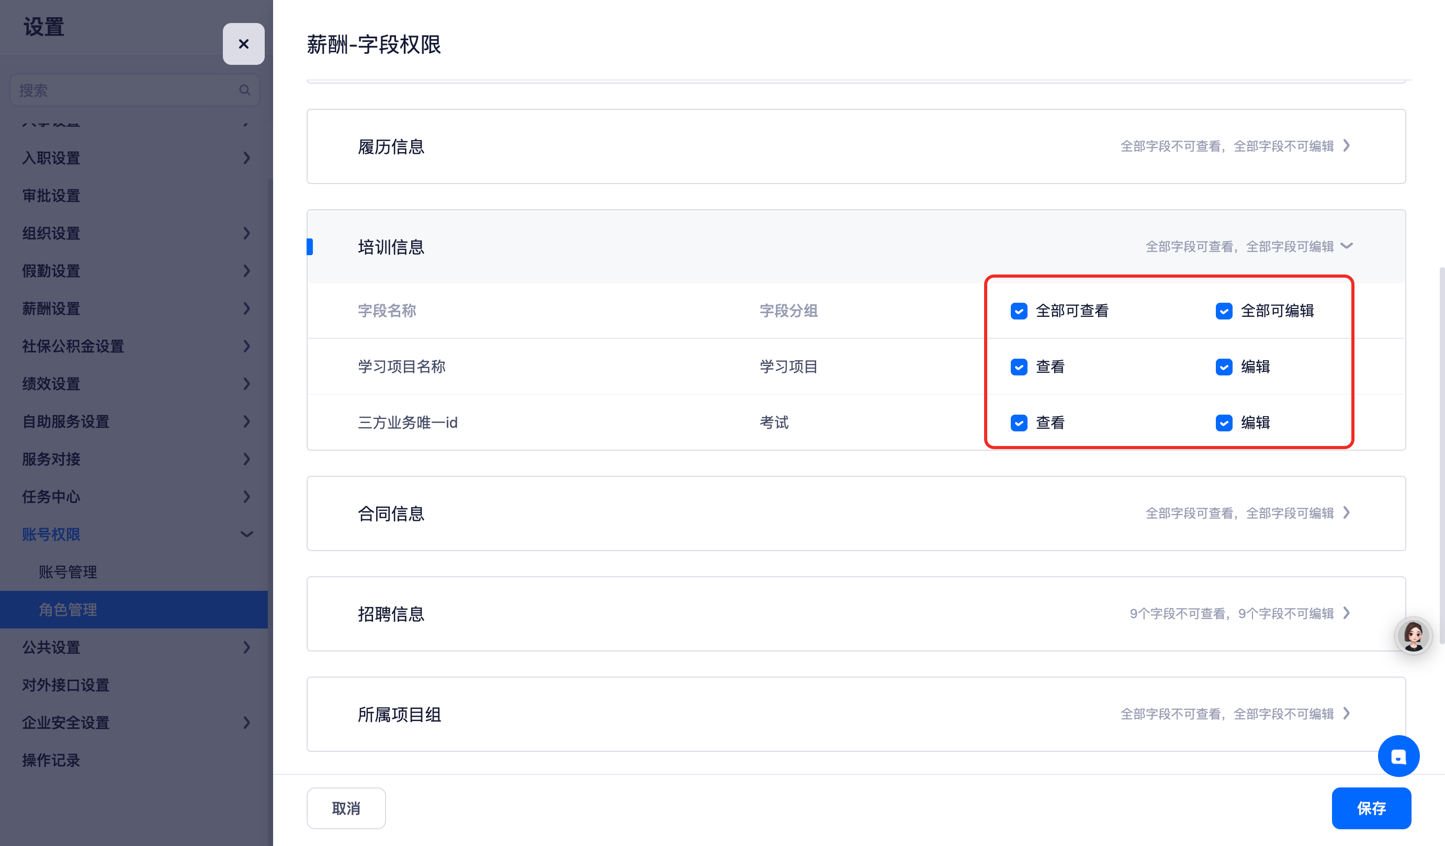The width and height of the screenshot is (1445, 846).
Task: Open 账号管理 submenu item
Action: coord(67,572)
